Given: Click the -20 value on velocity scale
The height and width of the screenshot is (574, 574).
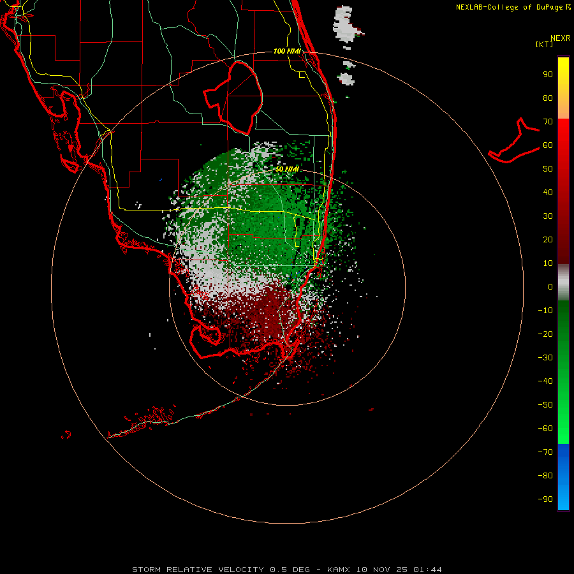Looking at the screenshot, I should [545, 334].
